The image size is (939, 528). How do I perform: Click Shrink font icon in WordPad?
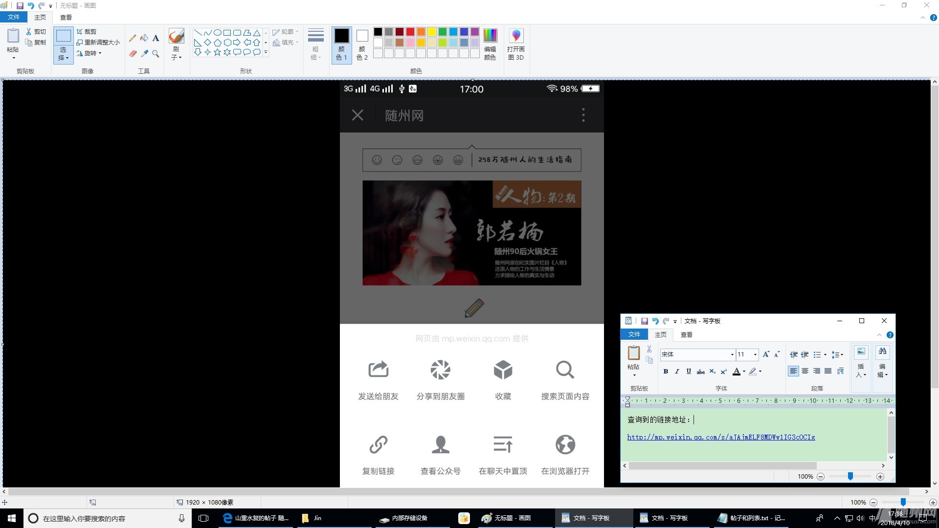pyautogui.click(x=777, y=354)
